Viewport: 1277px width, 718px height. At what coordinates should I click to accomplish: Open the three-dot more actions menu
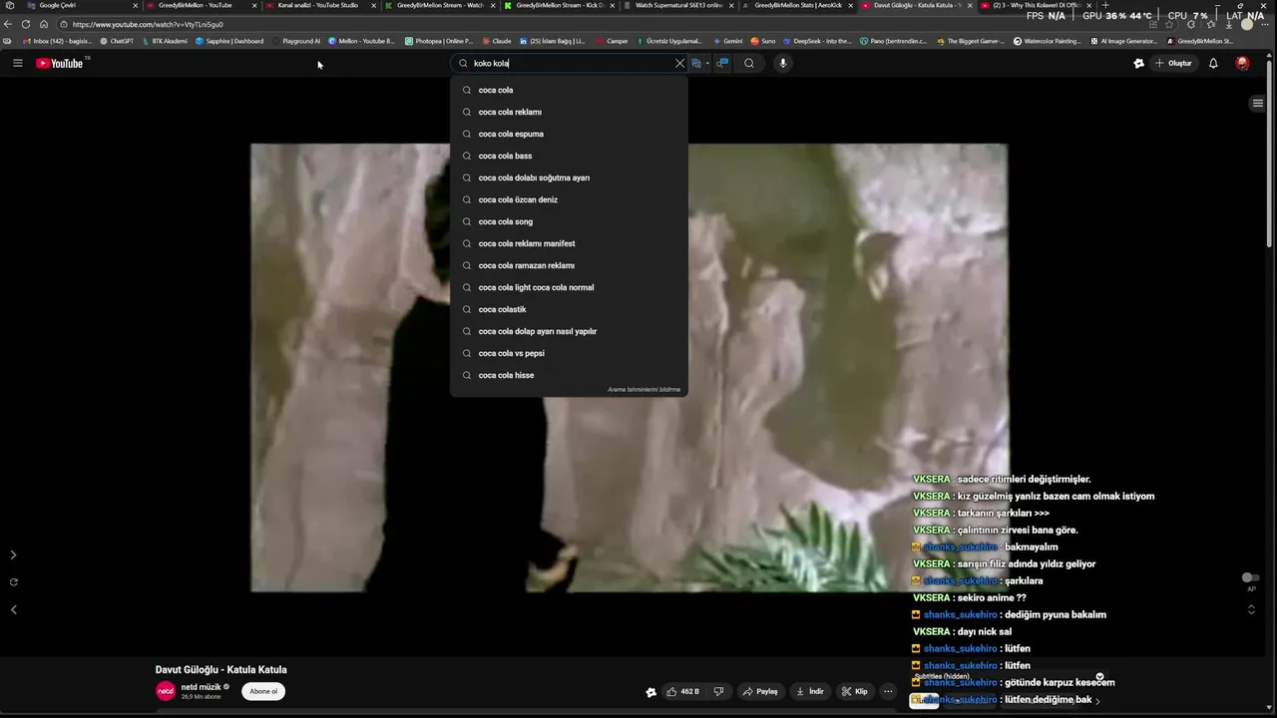(888, 691)
